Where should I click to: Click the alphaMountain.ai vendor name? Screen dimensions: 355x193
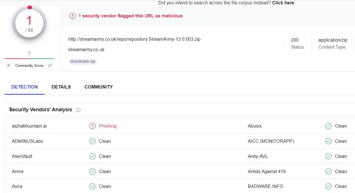pyautogui.click(x=29, y=126)
